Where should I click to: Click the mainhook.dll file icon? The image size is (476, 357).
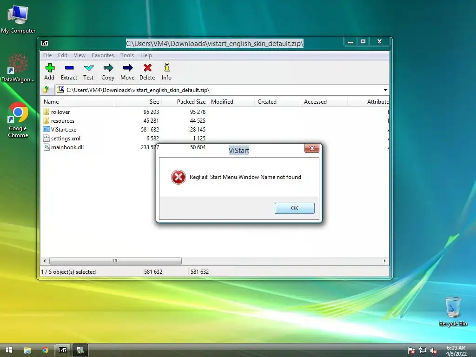[46, 147]
